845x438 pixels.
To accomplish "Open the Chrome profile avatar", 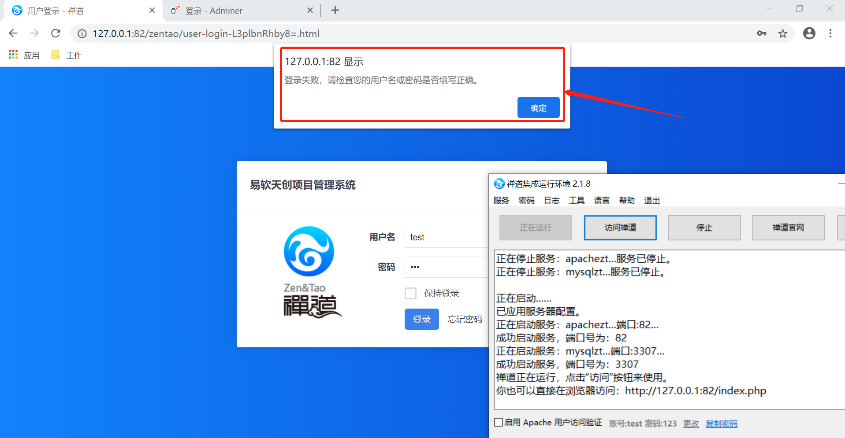I will coord(809,33).
